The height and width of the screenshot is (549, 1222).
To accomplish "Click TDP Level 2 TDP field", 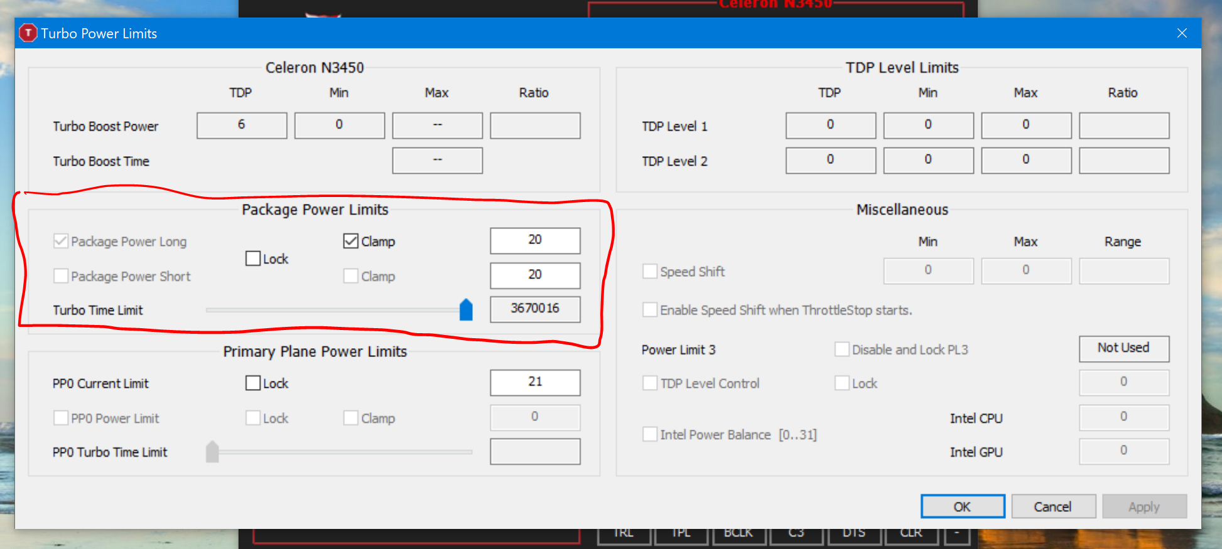I will (831, 161).
